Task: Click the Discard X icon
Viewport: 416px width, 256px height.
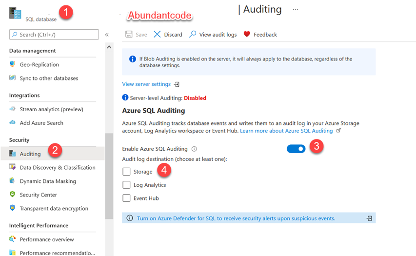Action: [157, 34]
